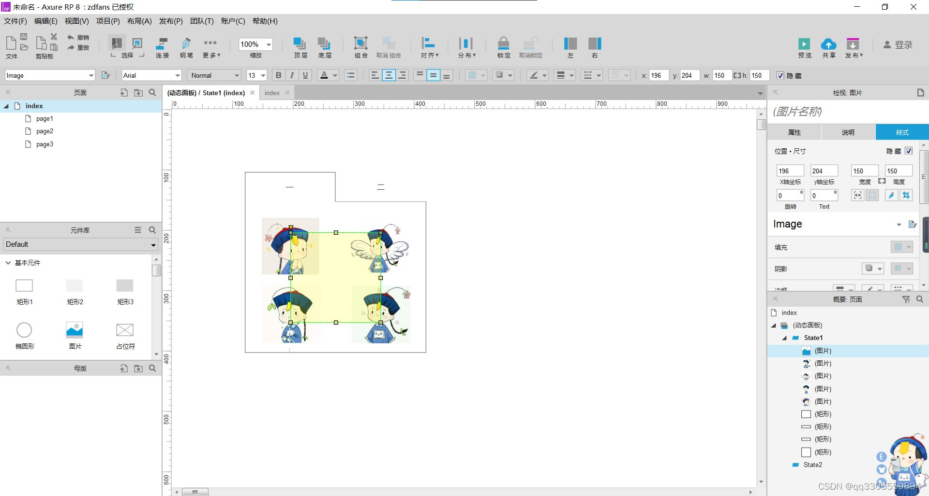Click the Share (共享) cloud icon
Viewport: 929px width, 496px height.
click(x=828, y=44)
